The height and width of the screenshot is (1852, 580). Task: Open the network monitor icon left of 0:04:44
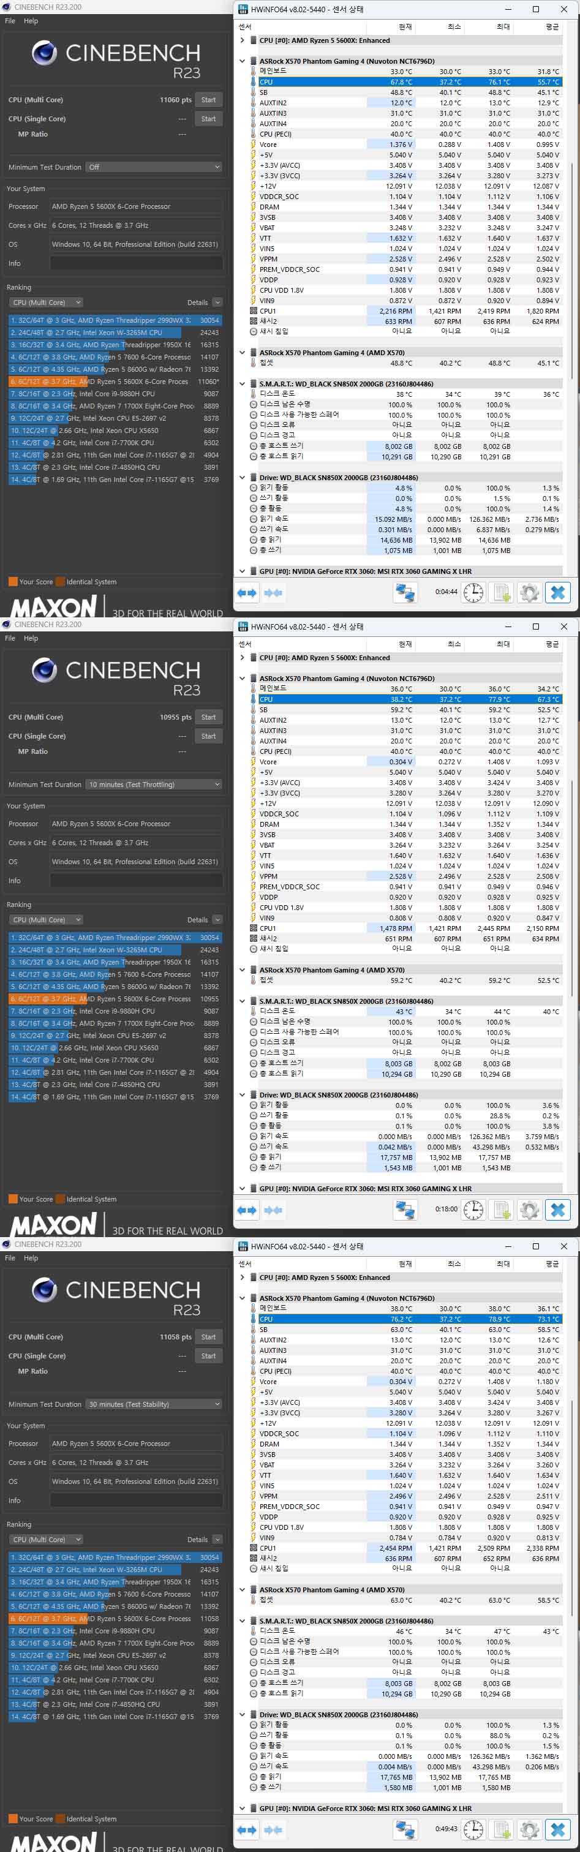click(405, 592)
